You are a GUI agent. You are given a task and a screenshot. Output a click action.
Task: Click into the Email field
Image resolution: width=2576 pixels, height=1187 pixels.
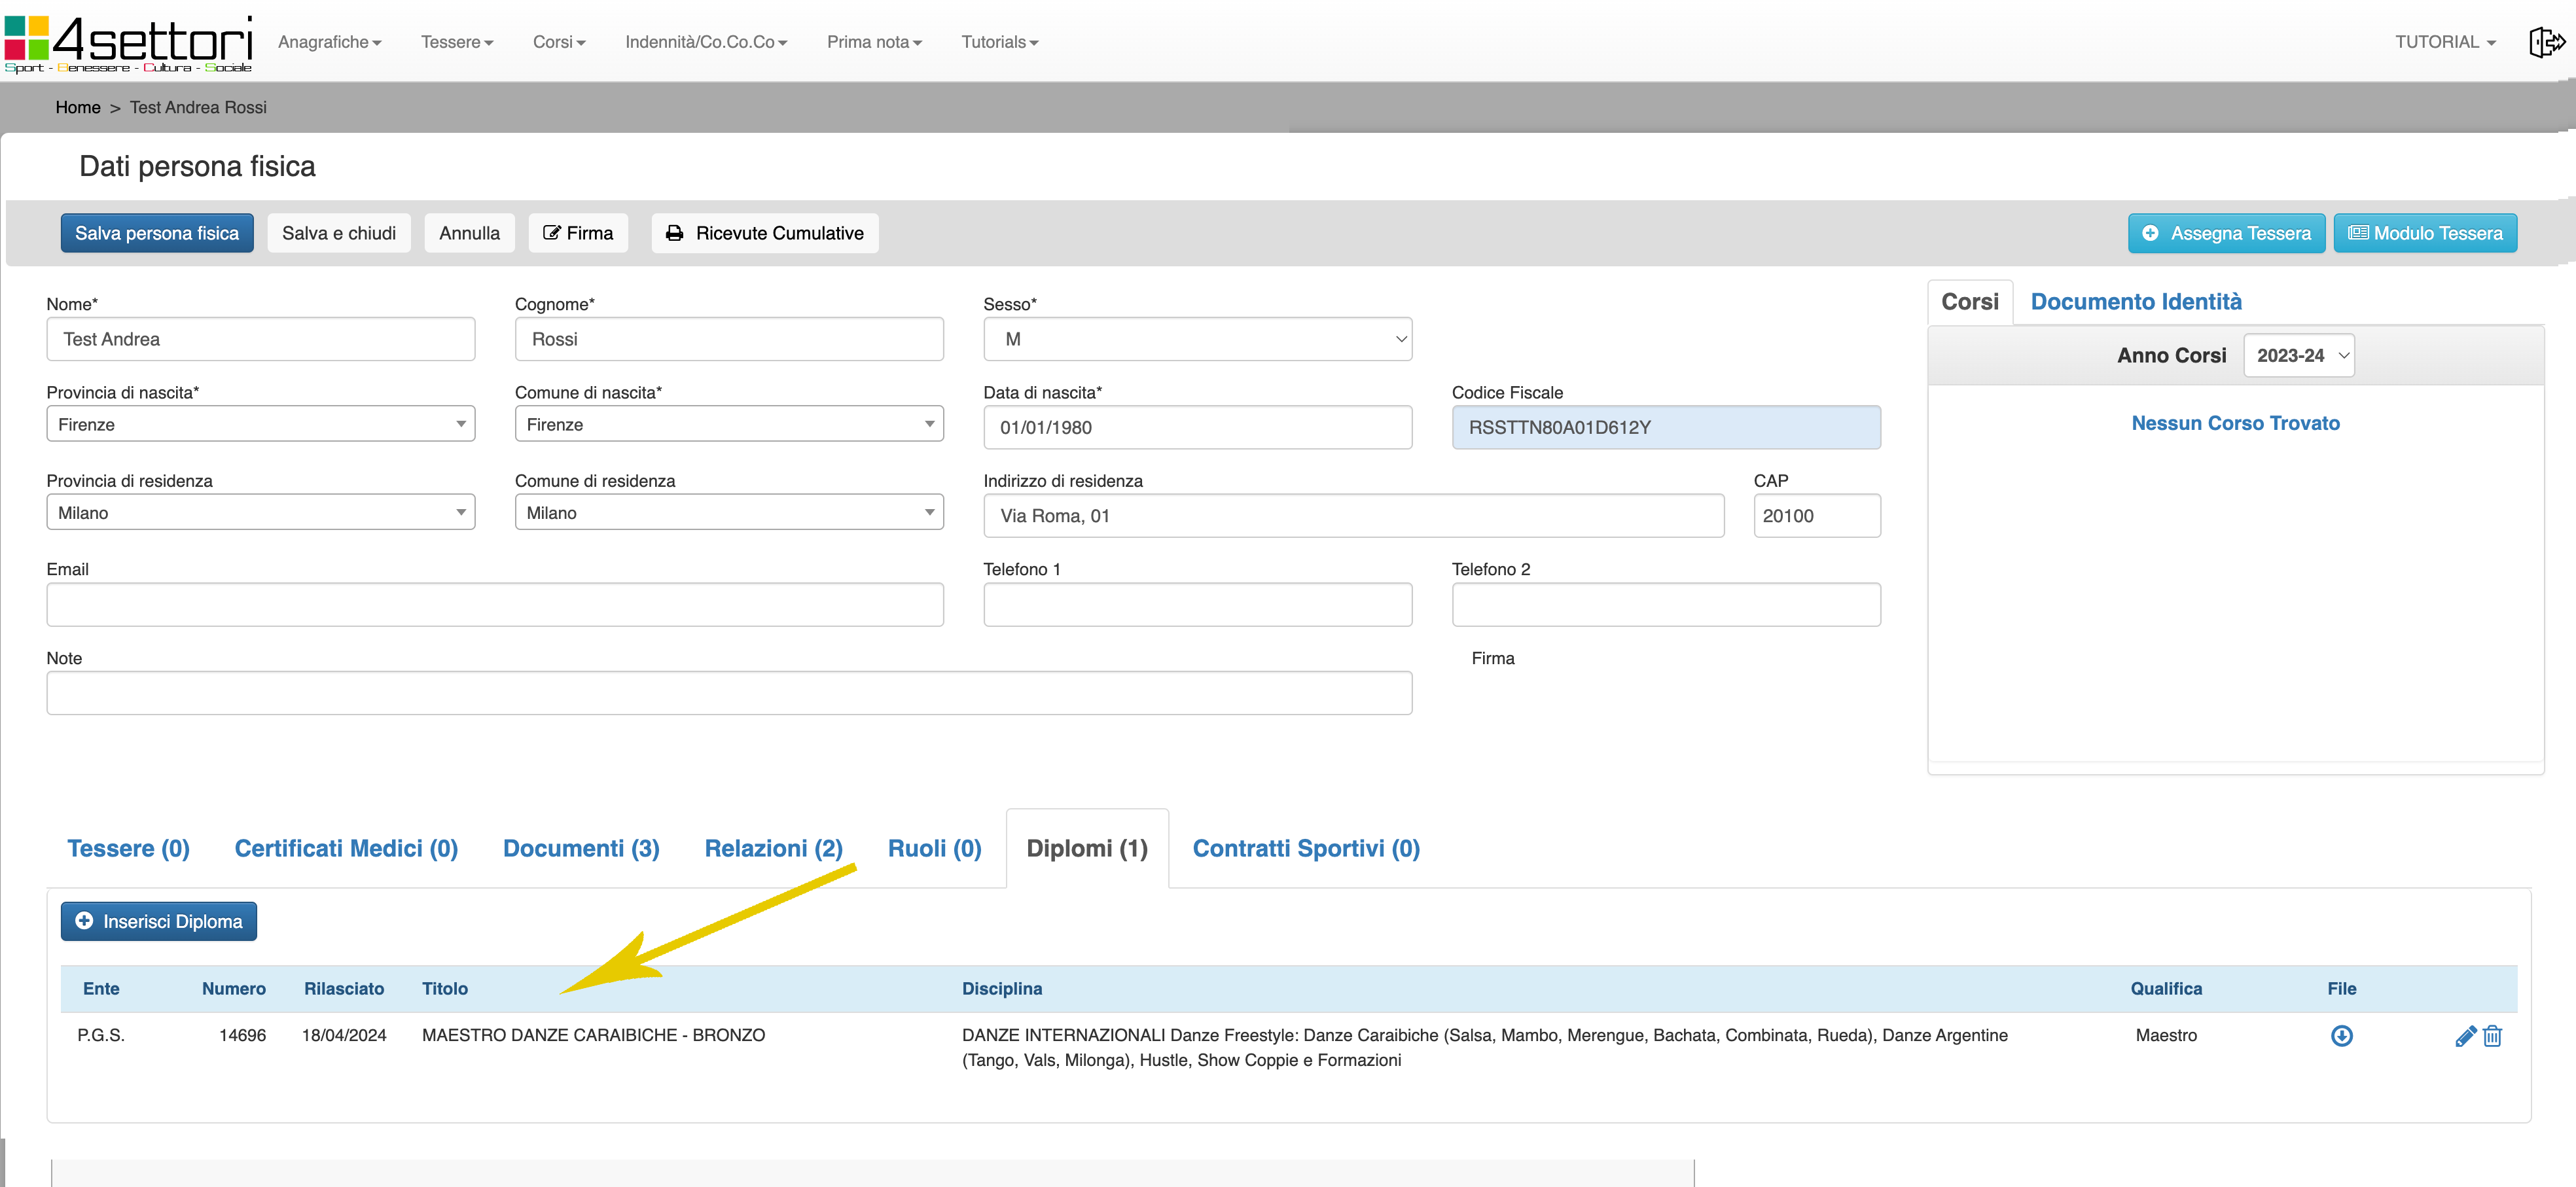495,605
